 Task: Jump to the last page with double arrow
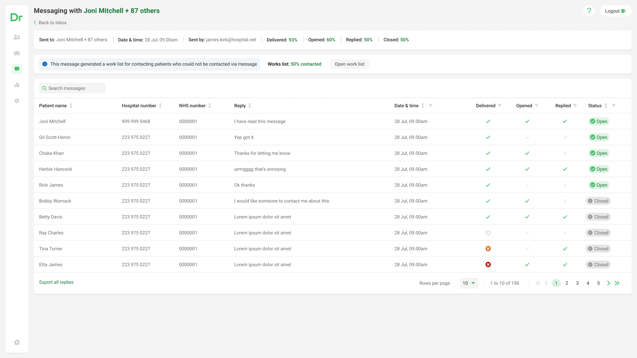pyautogui.click(x=617, y=283)
